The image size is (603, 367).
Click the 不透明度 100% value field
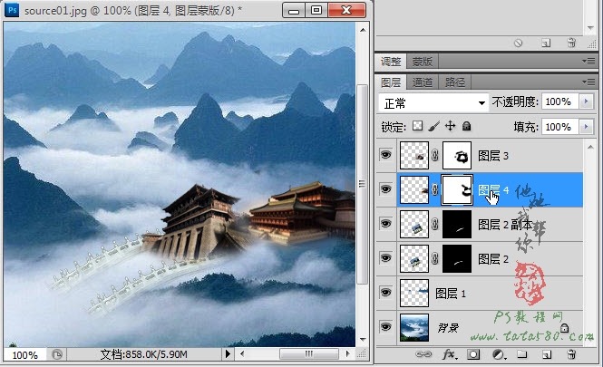point(560,101)
